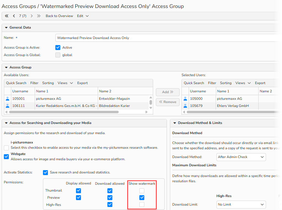Click Username column header in Selected Users

(x=202, y=91)
